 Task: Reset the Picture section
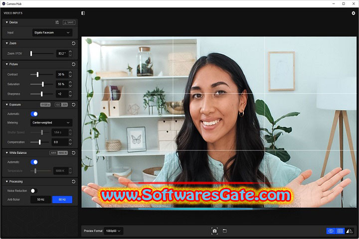(73, 64)
